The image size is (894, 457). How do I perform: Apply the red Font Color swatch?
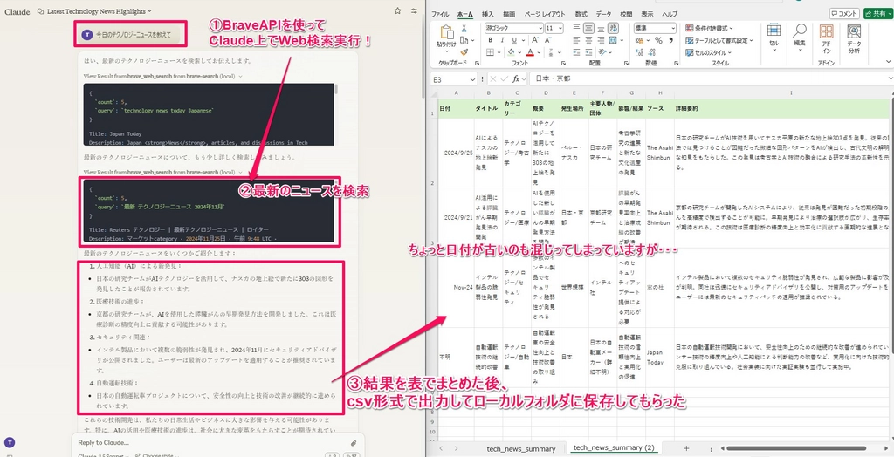click(530, 51)
